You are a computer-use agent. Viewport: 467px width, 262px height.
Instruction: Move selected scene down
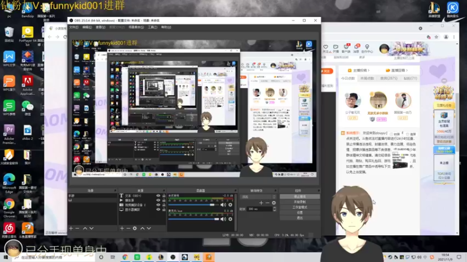(92, 228)
